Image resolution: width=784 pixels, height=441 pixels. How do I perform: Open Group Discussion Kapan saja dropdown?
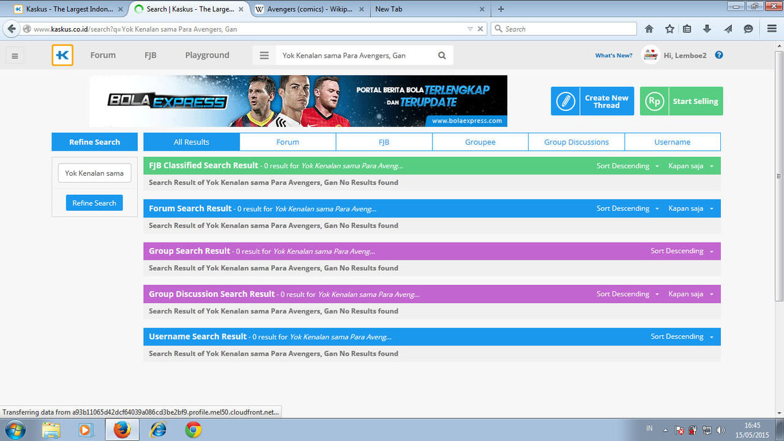(691, 294)
